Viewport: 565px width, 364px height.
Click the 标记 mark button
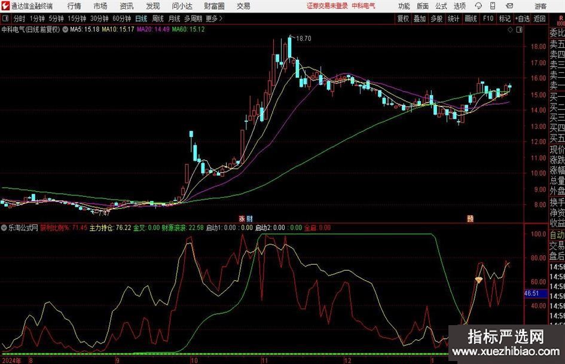click(505, 19)
